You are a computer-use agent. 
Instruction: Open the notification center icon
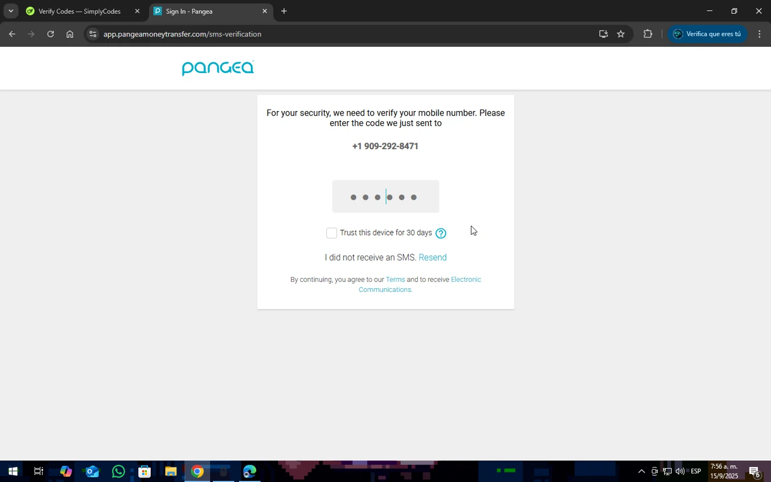[755, 471]
